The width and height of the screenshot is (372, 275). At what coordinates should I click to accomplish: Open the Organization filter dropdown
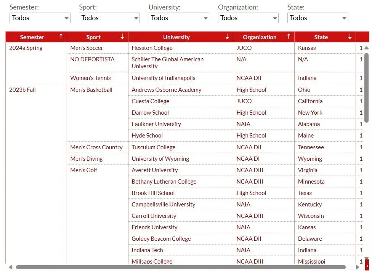coord(248,18)
